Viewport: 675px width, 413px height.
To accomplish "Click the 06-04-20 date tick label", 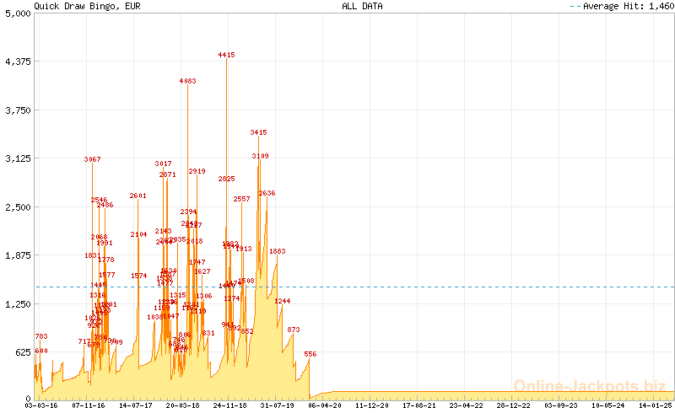I will (325, 405).
